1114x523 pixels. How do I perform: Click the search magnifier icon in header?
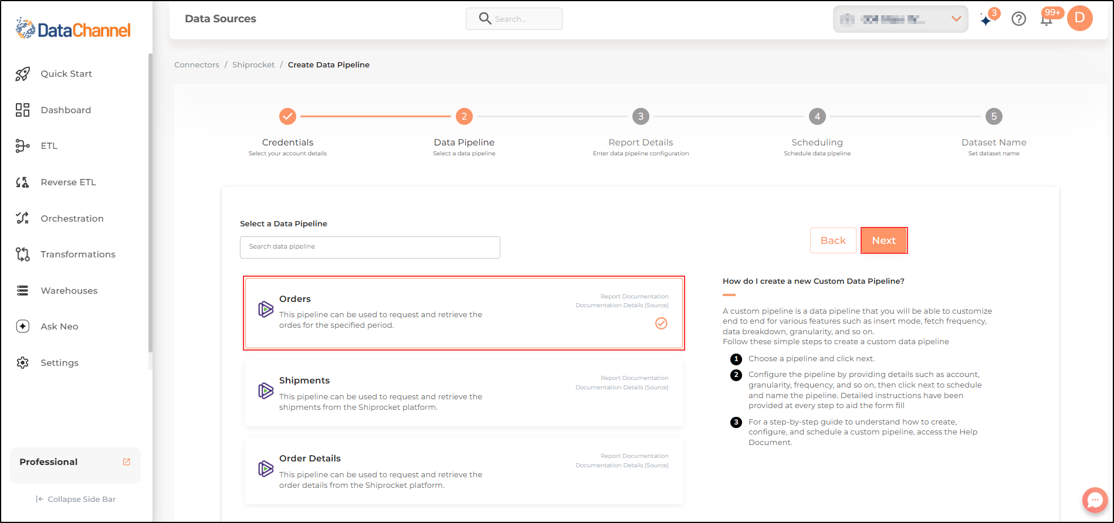pos(485,19)
